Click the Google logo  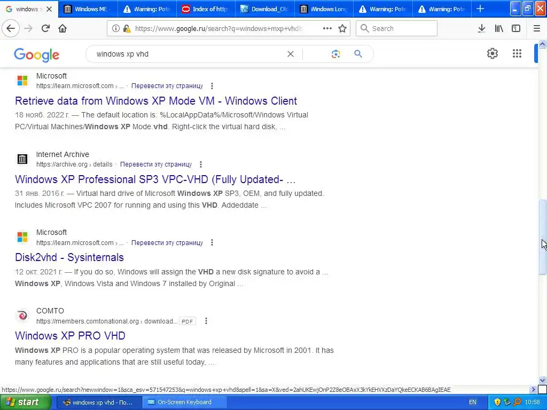[37, 55]
